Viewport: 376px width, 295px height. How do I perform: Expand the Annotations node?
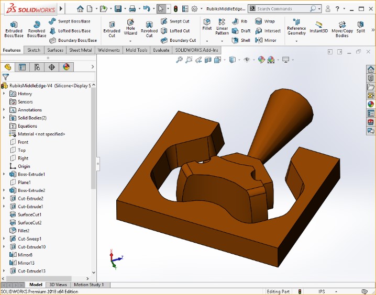(4, 110)
